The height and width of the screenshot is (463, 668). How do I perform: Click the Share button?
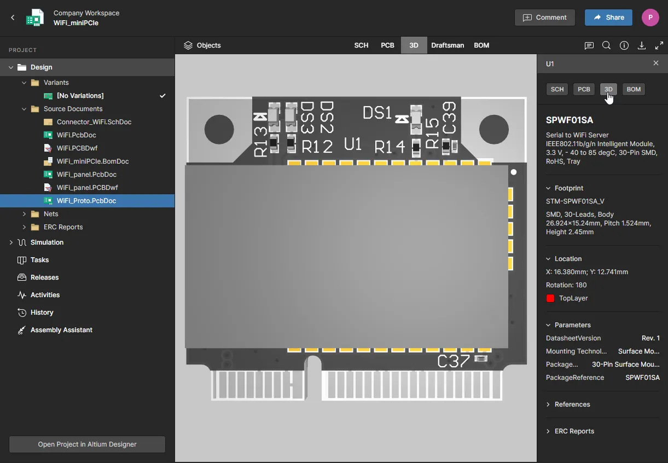coord(608,18)
